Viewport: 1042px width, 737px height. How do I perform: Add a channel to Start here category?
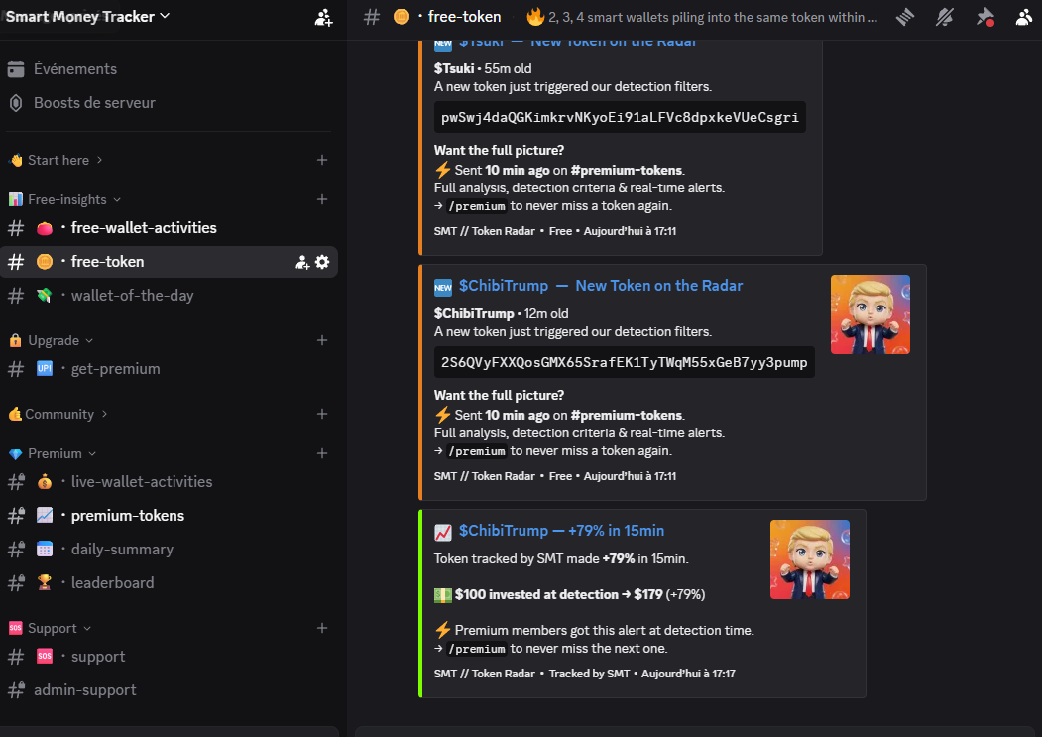click(x=321, y=160)
